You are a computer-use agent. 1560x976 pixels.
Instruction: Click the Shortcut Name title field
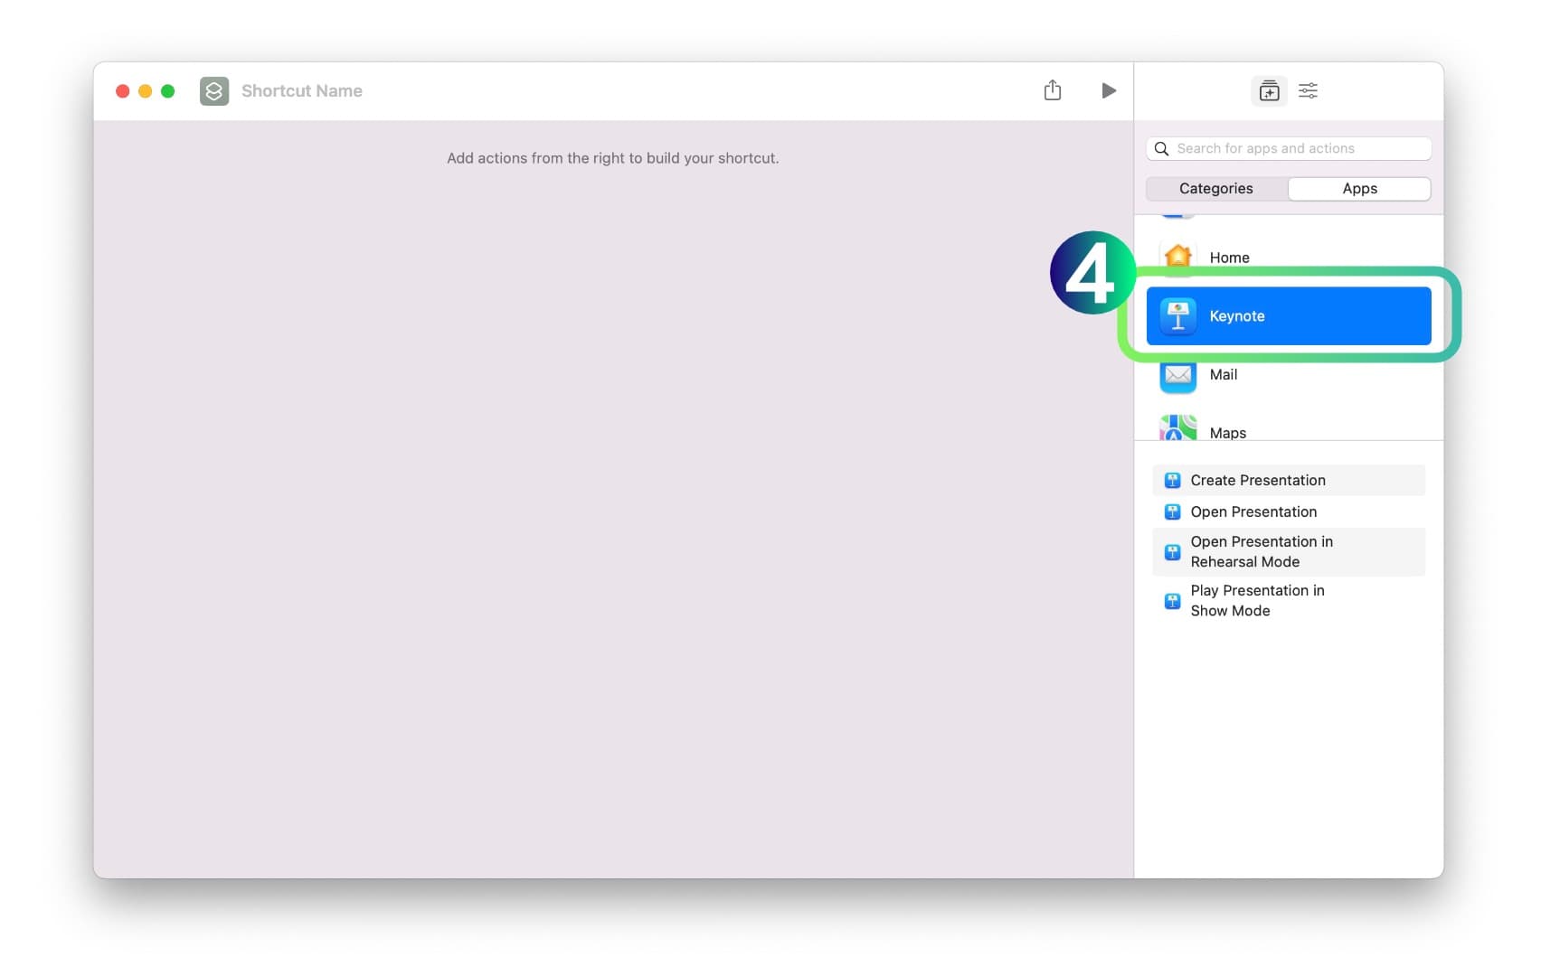pos(302,91)
